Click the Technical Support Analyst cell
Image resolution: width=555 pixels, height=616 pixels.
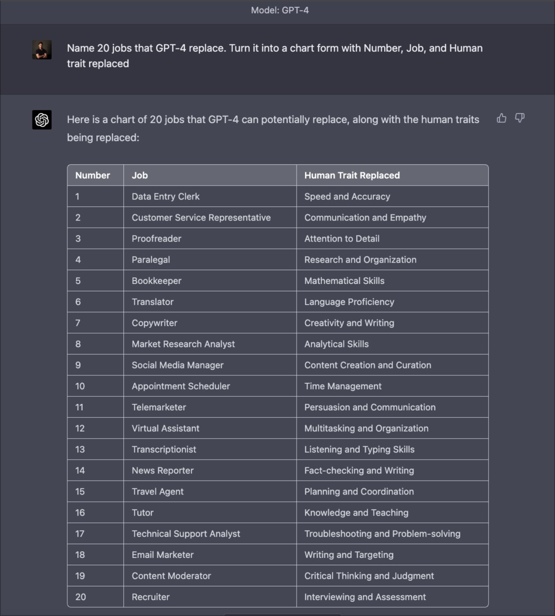185,534
